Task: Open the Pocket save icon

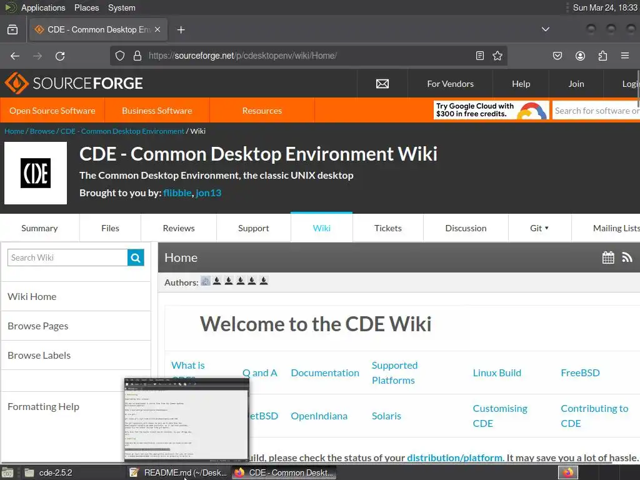Action: 557,56
